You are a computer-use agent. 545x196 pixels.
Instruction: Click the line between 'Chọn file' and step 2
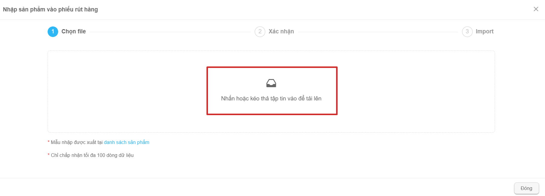(x=170, y=32)
